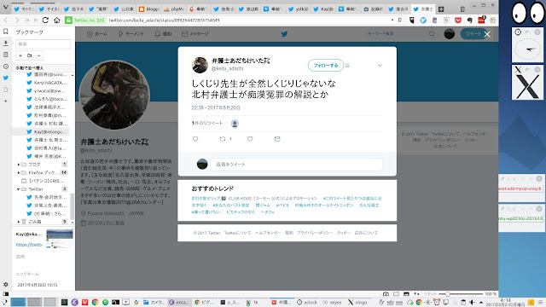Bookmark this page from address bar
Image resolution: width=546 pixels, height=307 pixels.
(x=400, y=20)
